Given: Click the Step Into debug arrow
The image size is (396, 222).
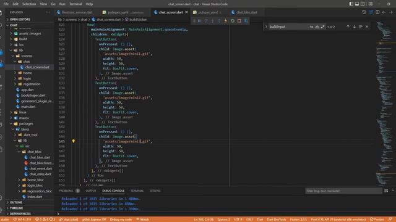Looking at the screenshot, I should pyautogui.click(x=212, y=21).
